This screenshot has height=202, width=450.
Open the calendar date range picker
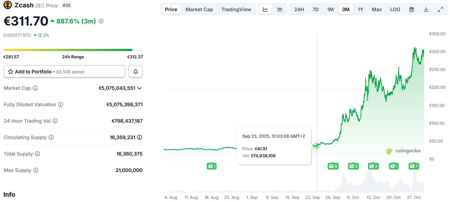(412, 9)
